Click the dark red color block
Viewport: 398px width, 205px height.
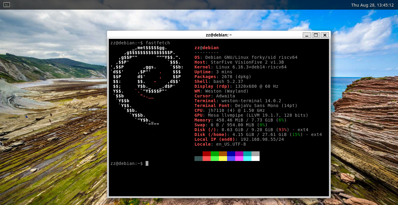coord(207,154)
